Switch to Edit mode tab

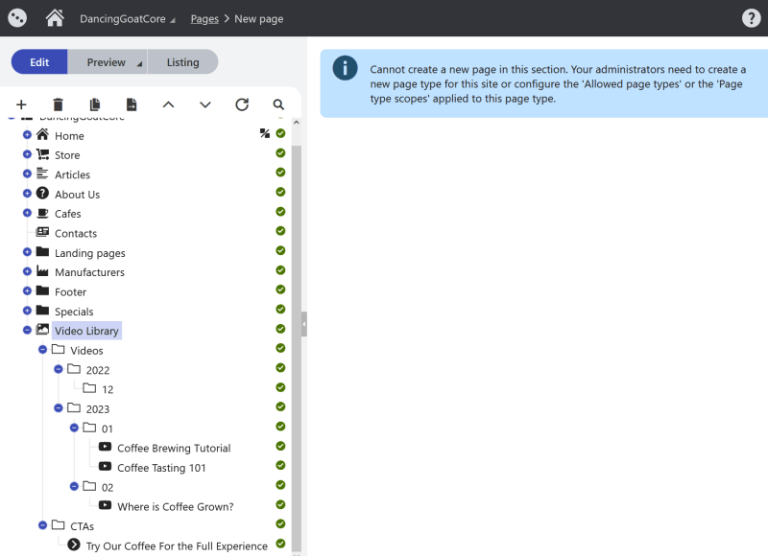(39, 62)
